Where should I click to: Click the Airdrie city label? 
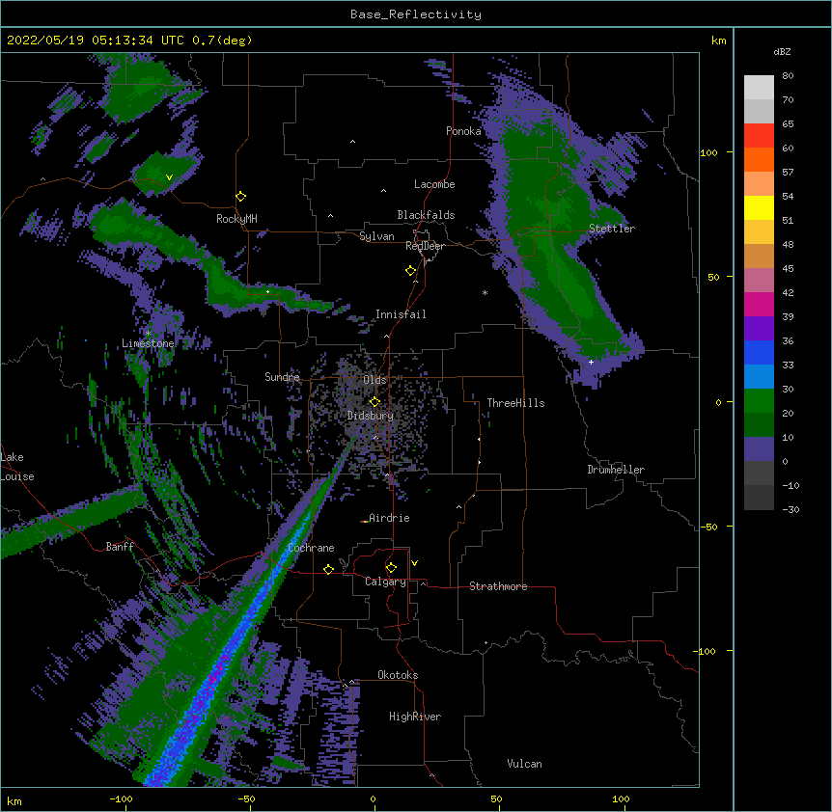pos(389,518)
